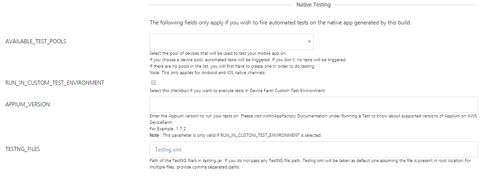
Task: Click the Native Testing section heading
Action: tap(313, 5)
